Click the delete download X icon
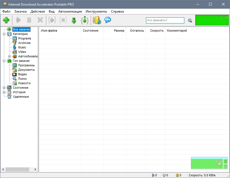 point(40,20)
